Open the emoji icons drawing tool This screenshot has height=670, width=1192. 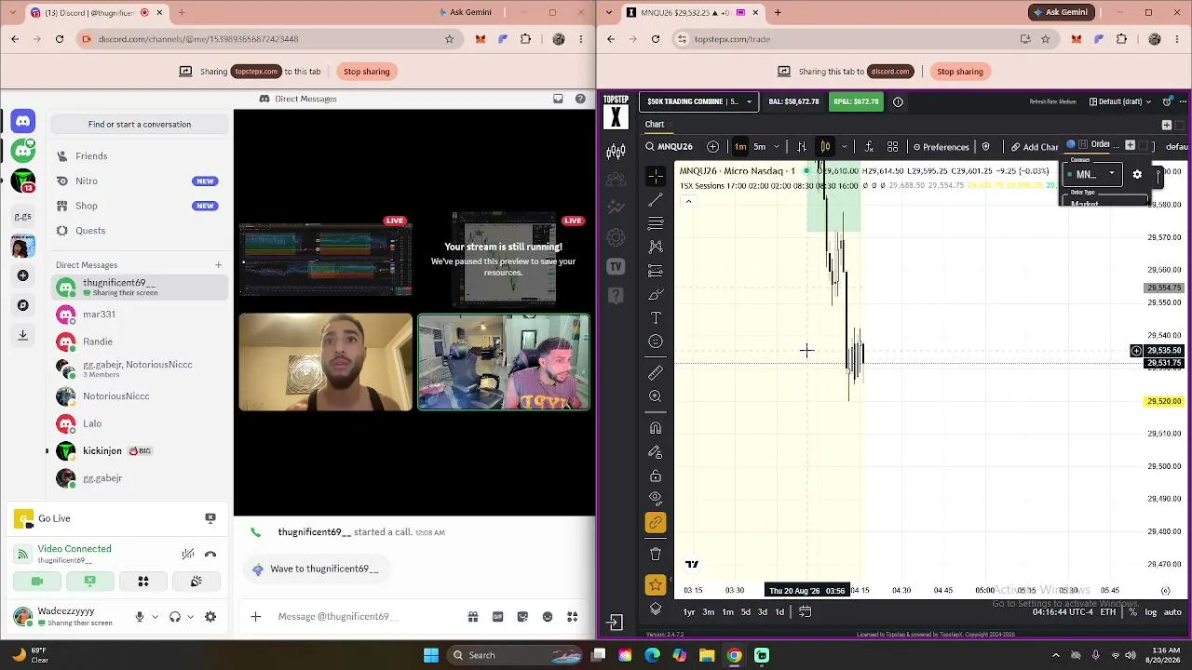pyautogui.click(x=656, y=342)
